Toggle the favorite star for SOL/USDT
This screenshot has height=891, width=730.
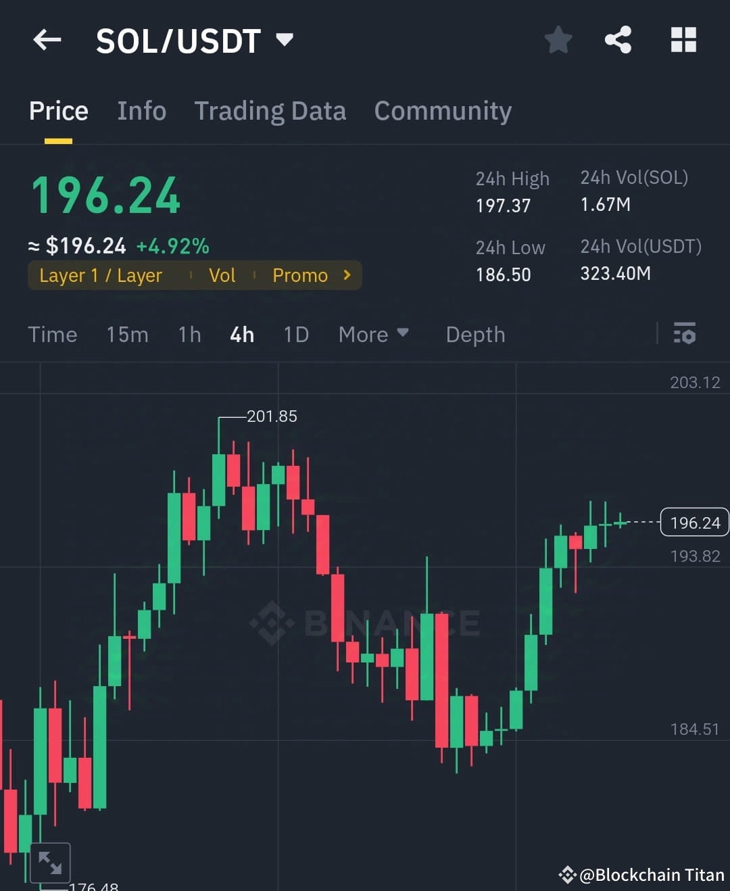click(x=558, y=40)
